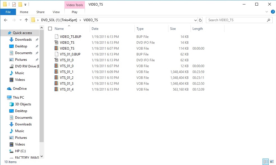Switch to Details view icon in status bar

pyautogui.click(x=266, y=161)
